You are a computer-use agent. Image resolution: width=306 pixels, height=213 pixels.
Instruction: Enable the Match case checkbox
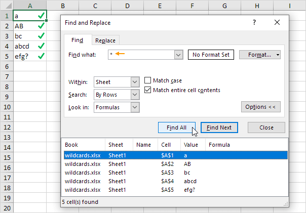pos(148,80)
